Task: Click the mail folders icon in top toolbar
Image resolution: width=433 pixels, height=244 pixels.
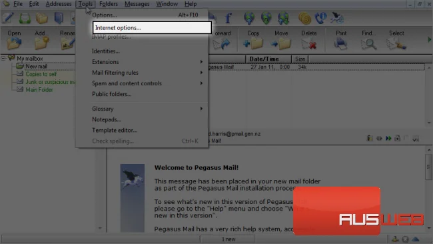Action: pos(42,18)
